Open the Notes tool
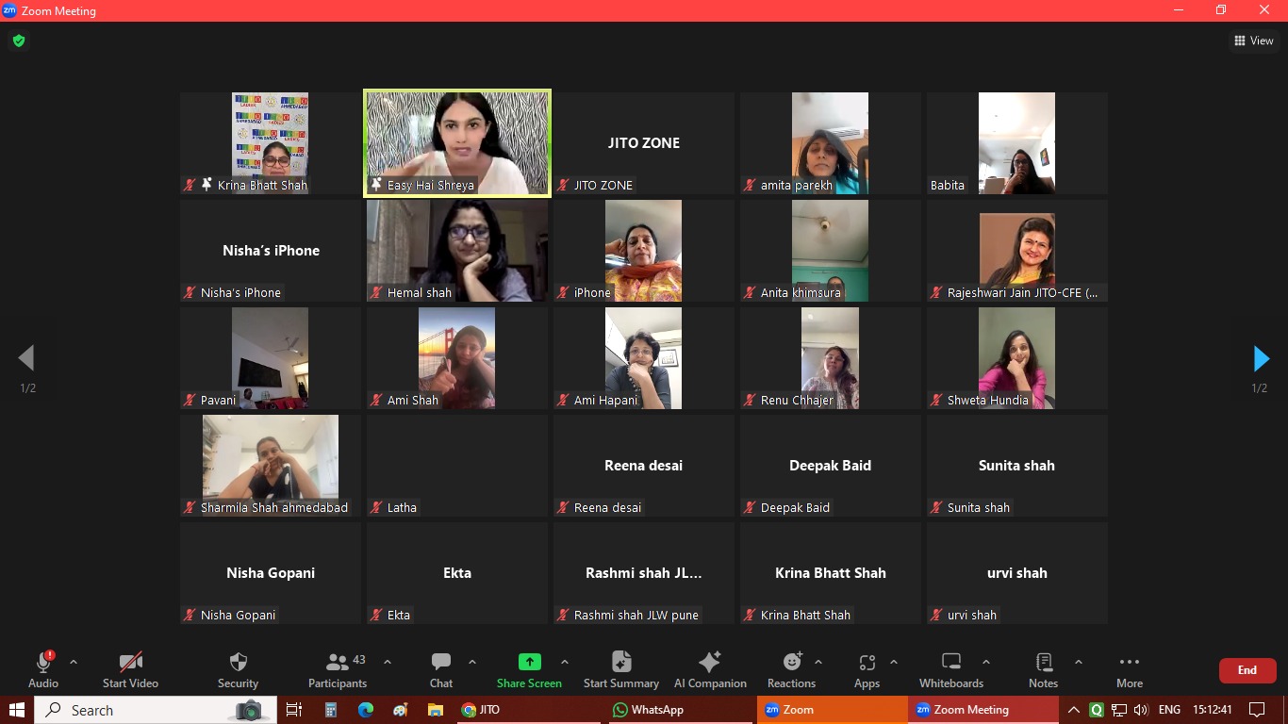Image resolution: width=1288 pixels, height=724 pixels. tap(1043, 663)
